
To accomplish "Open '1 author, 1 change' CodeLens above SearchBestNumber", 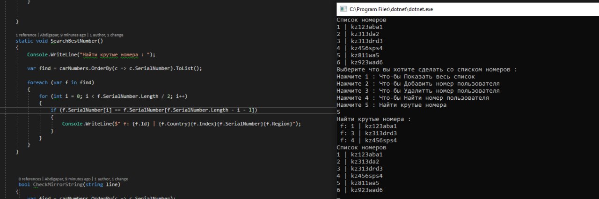I will pos(107,35).
